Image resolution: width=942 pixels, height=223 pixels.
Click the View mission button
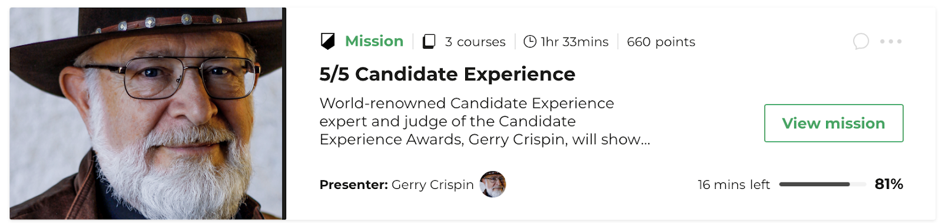(834, 123)
